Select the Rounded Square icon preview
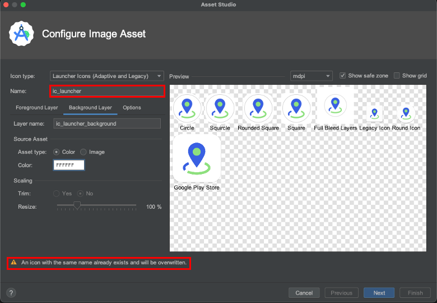This screenshot has width=437, height=303. tap(258, 108)
